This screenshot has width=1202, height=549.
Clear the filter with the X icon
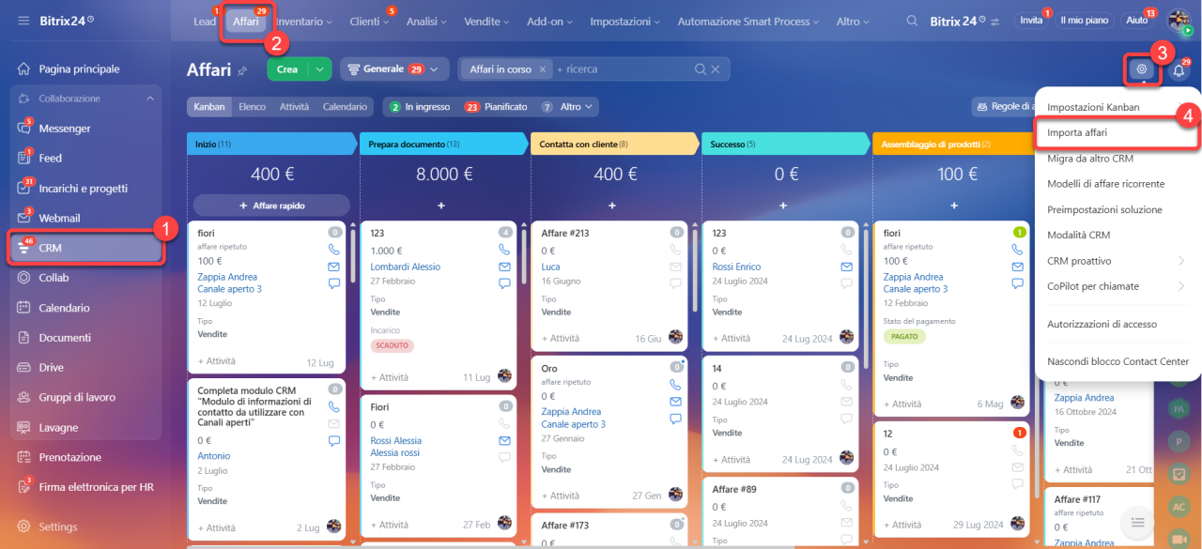(716, 69)
